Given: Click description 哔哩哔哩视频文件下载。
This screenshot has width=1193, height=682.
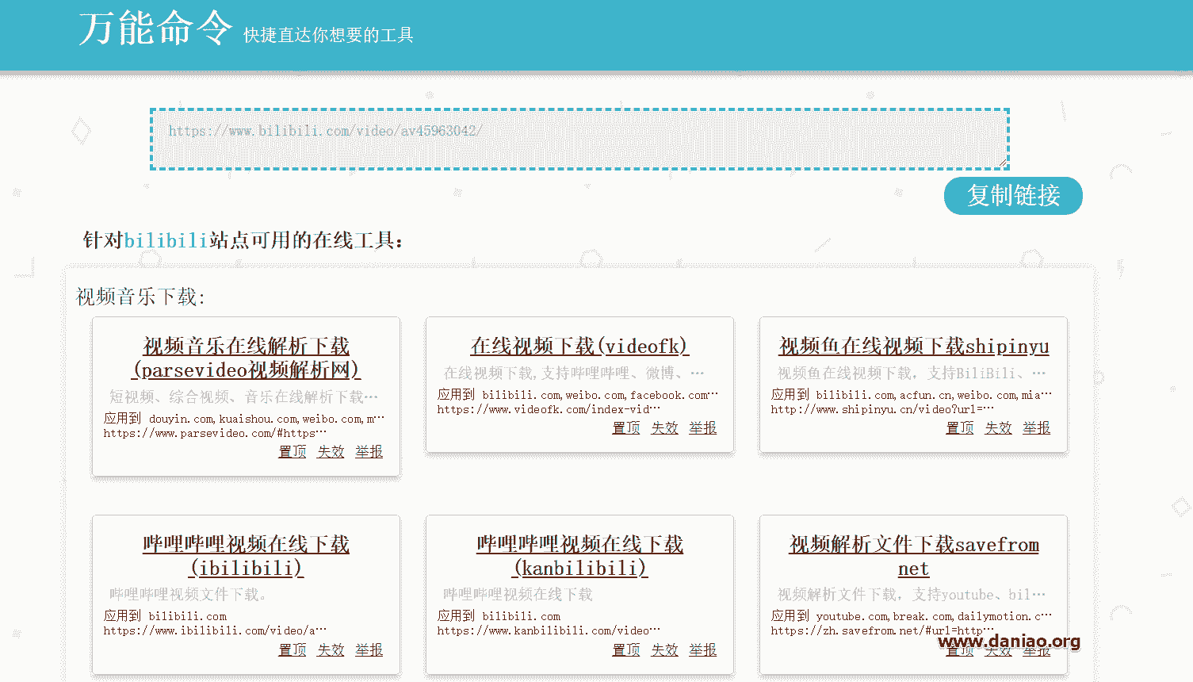Looking at the screenshot, I should (x=189, y=594).
